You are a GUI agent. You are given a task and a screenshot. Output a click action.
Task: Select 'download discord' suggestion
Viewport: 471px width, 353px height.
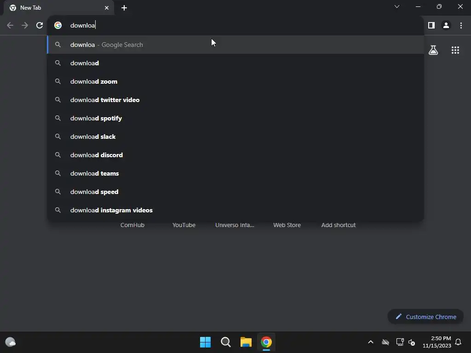[x=236, y=155]
